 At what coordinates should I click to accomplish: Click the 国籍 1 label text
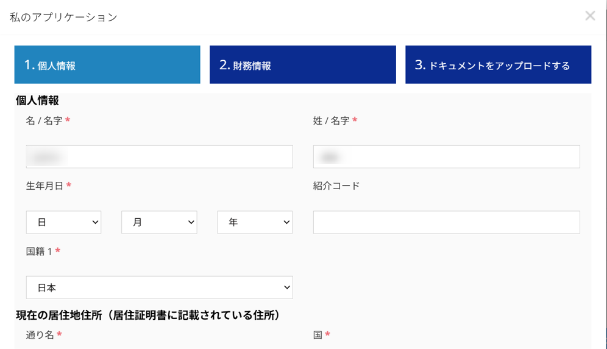click(x=39, y=251)
